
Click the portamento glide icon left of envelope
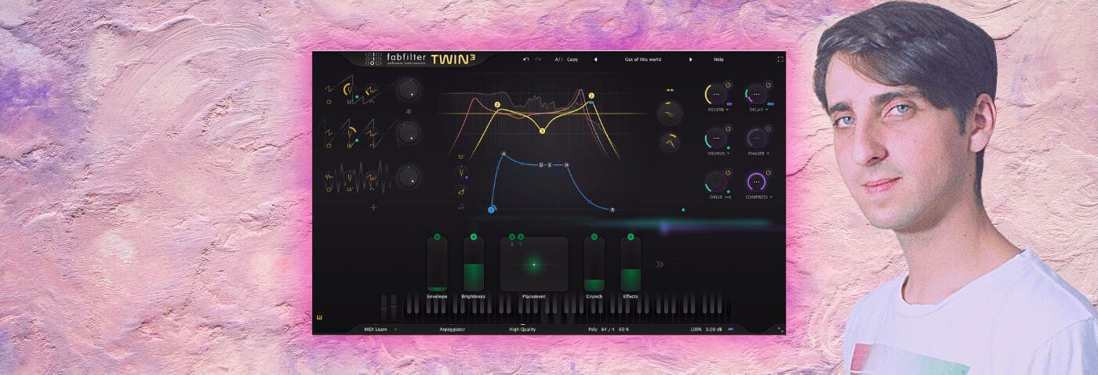coord(461,190)
